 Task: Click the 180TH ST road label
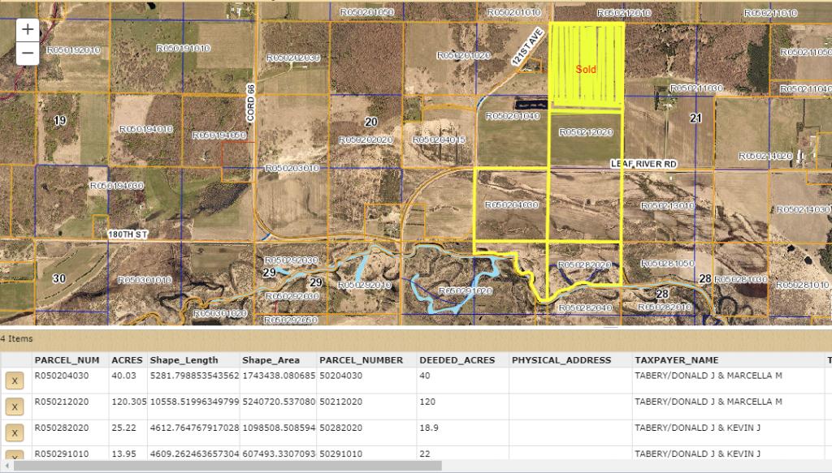coord(128,234)
